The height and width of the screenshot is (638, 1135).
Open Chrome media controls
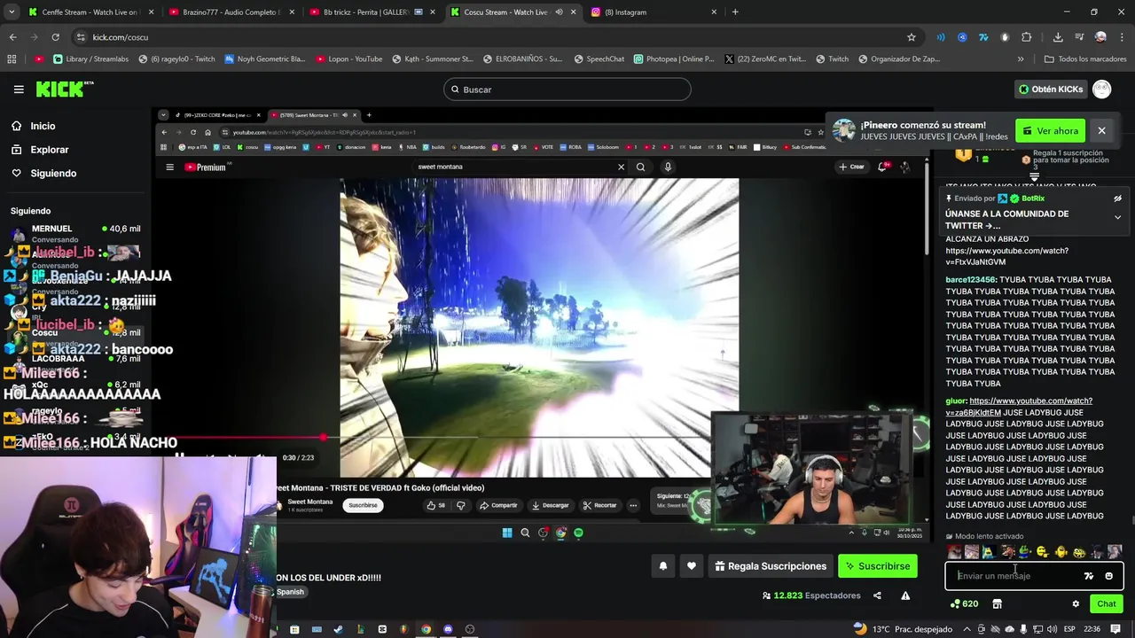[1079, 37]
